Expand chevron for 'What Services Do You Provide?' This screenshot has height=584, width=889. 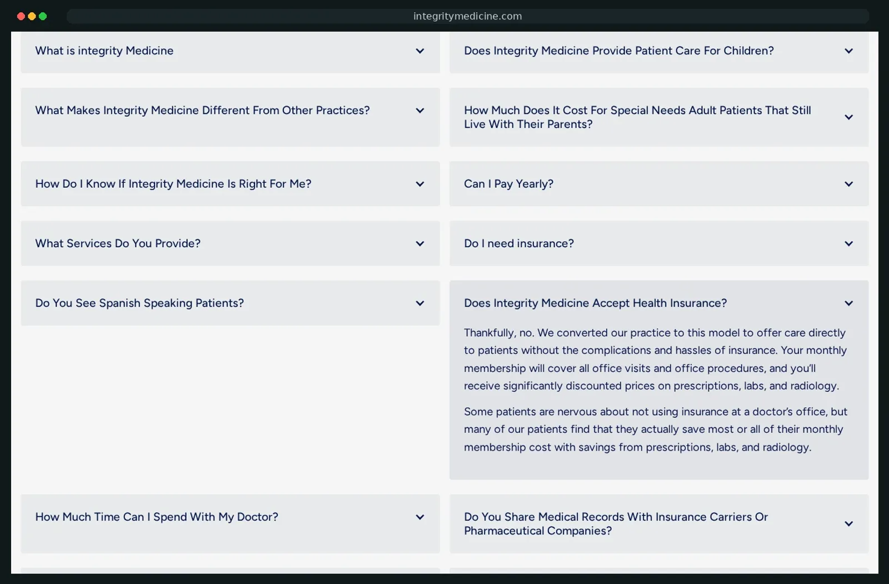click(420, 243)
